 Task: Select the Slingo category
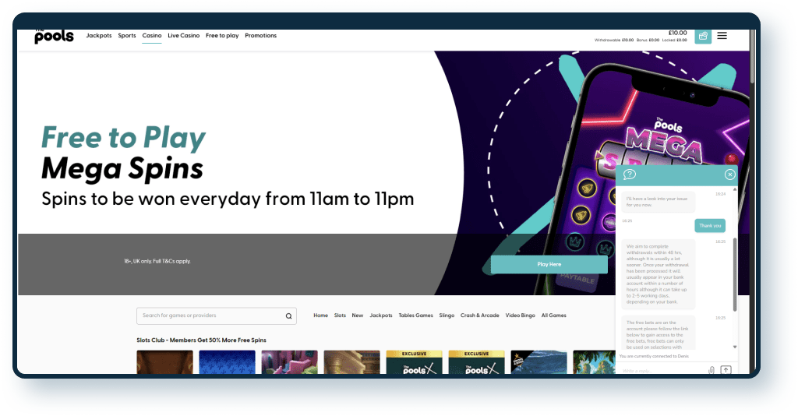[x=447, y=316]
